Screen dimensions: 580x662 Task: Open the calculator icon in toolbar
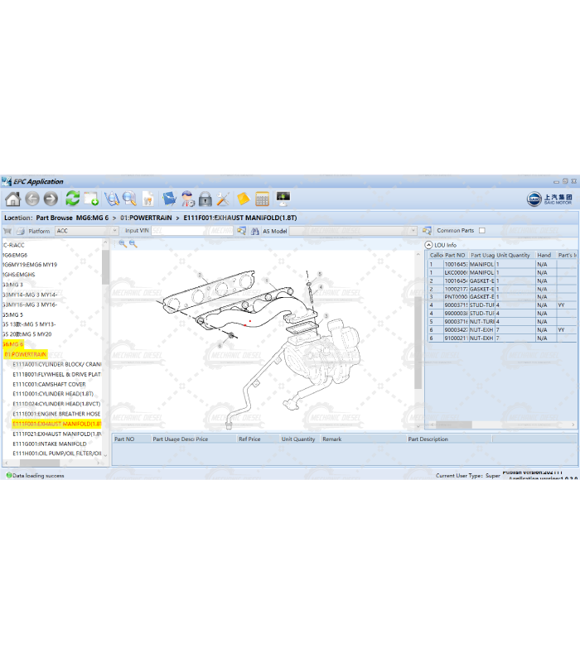(x=262, y=199)
